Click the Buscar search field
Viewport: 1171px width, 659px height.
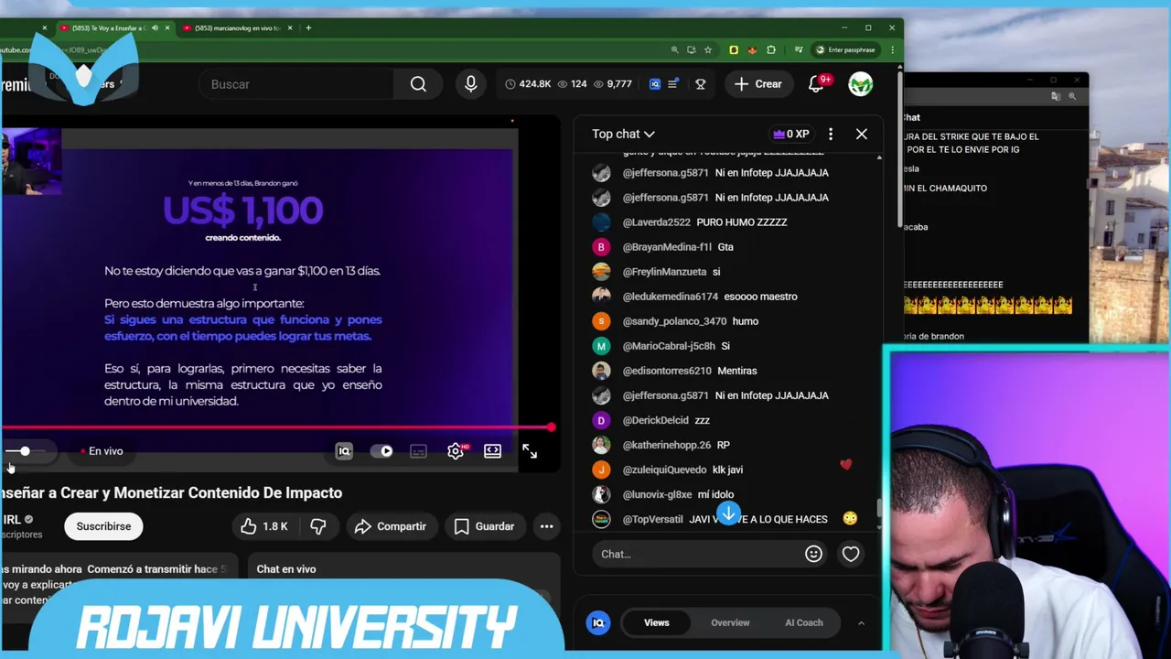[x=296, y=84]
